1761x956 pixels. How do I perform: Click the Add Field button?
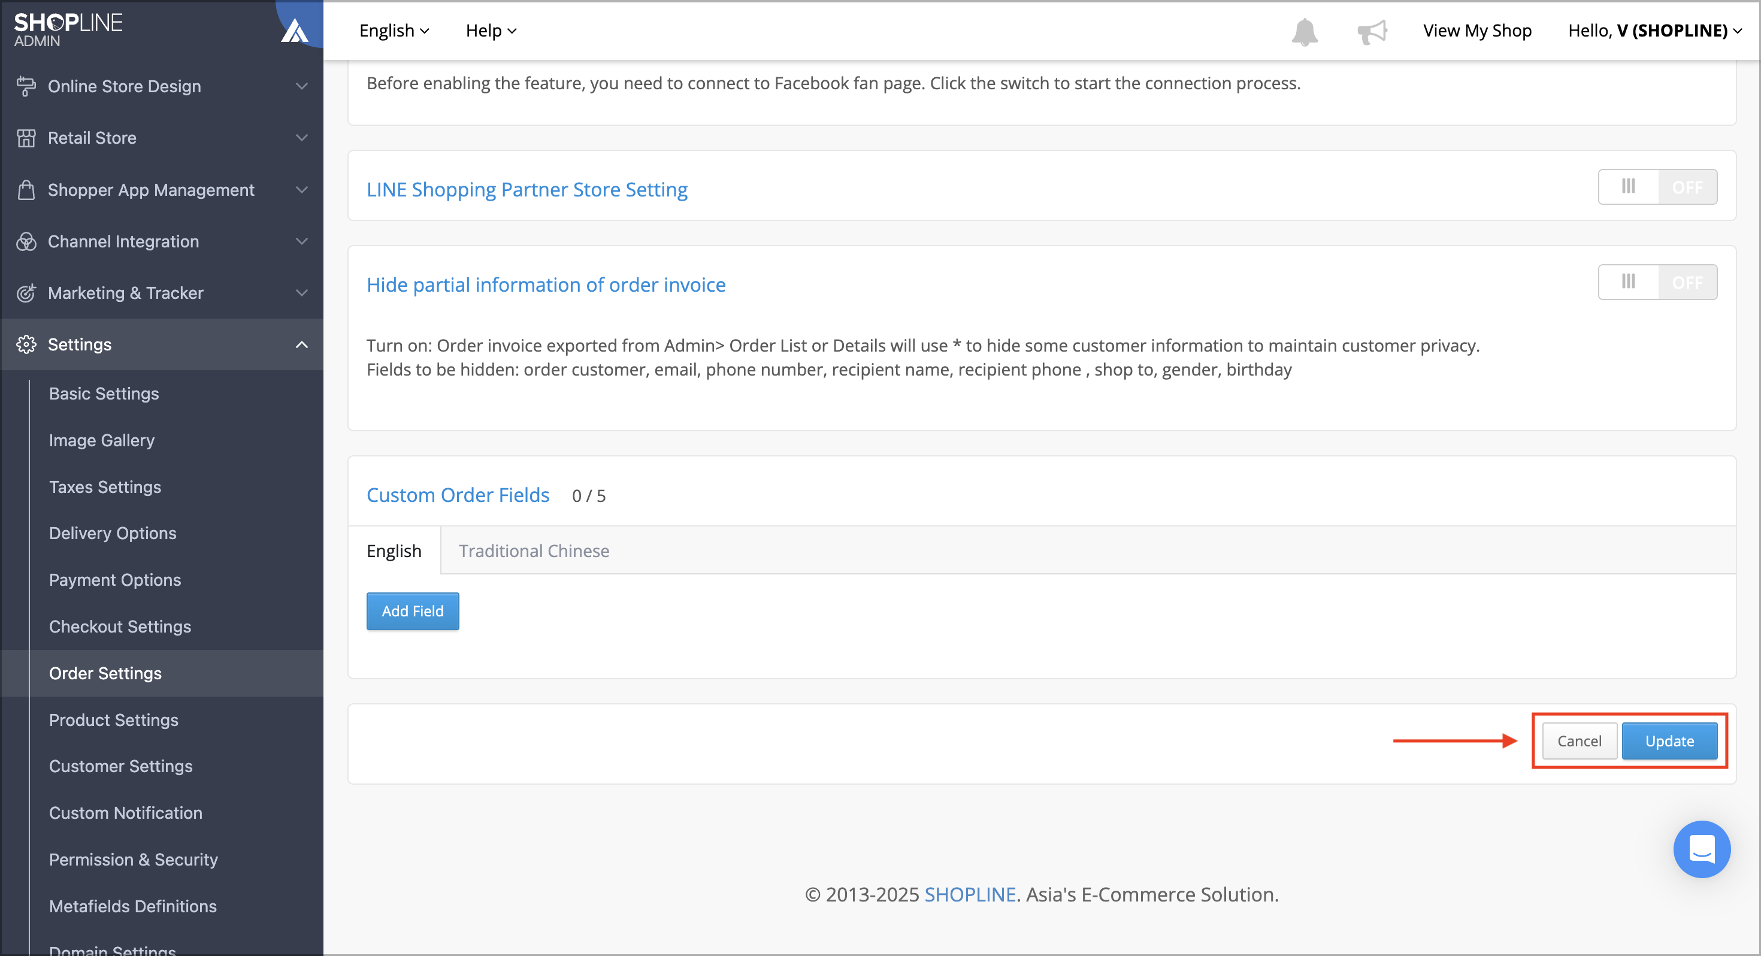pyautogui.click(x=412, y=610)
